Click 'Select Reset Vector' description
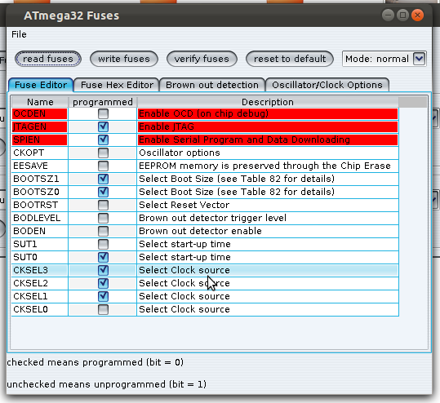 pos(268,205)
